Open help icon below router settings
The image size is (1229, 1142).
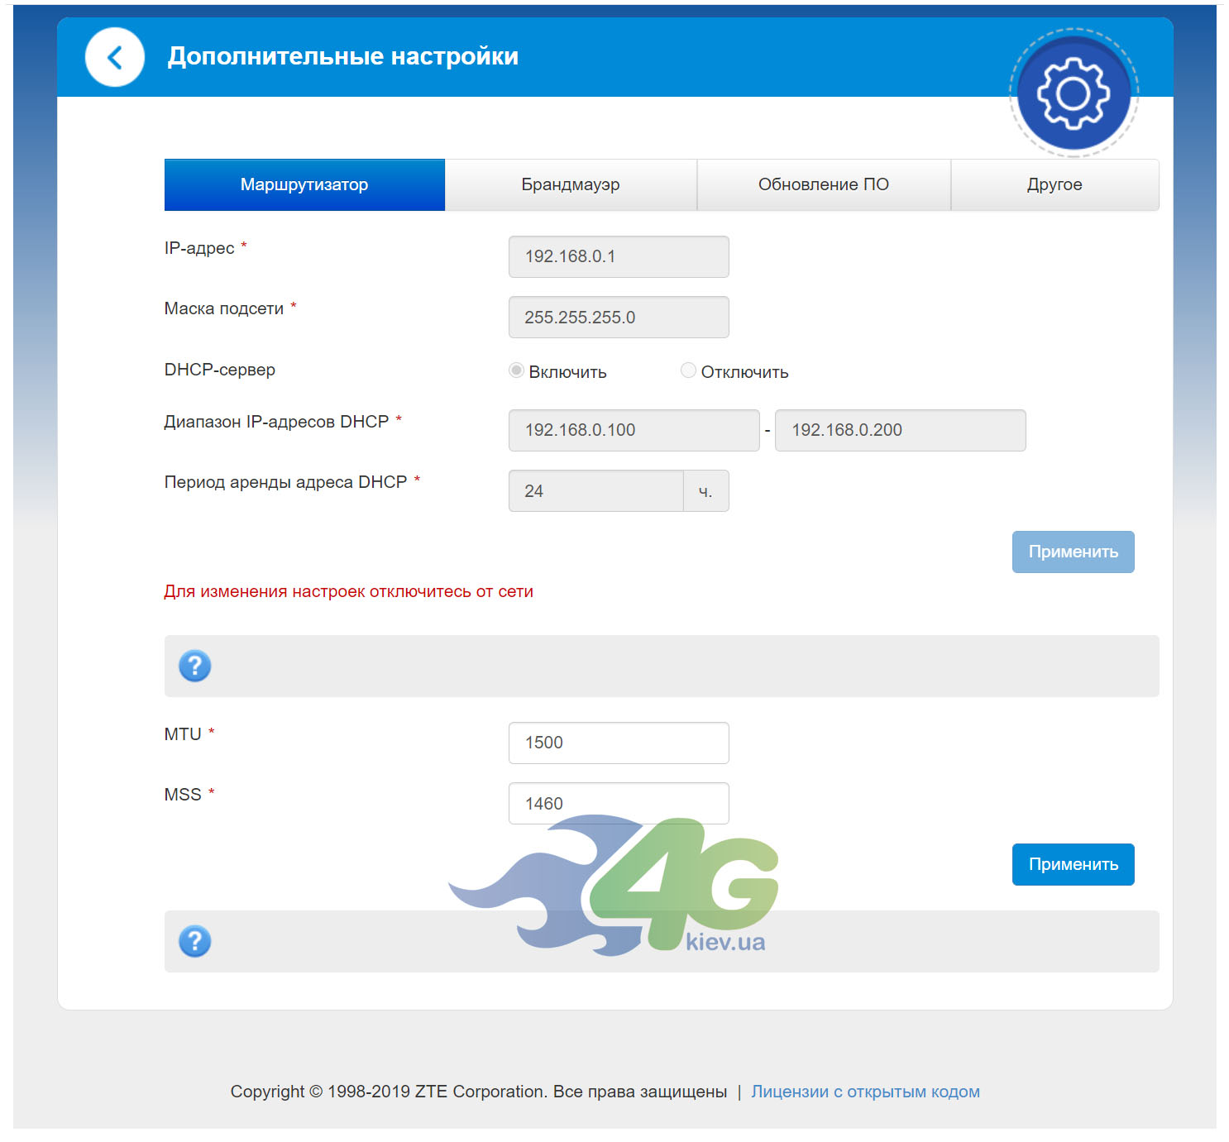click(195, 666)
